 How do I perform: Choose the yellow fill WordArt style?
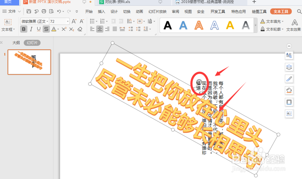pyautogui.click(x=230, y=25)
